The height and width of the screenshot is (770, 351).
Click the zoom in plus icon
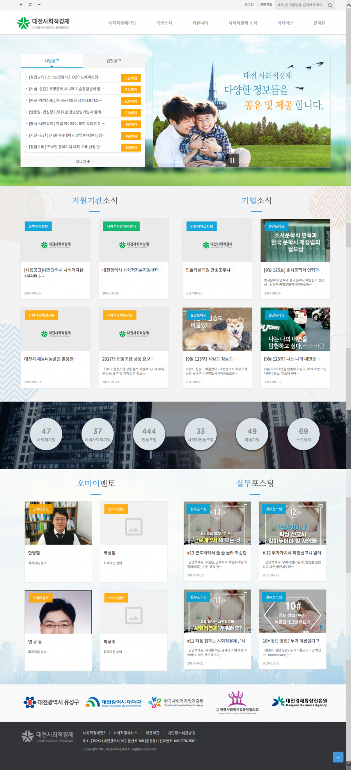pos(21,5)
